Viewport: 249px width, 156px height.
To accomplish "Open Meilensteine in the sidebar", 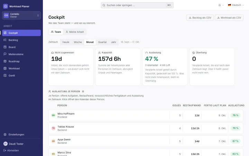I will (21, 54).
